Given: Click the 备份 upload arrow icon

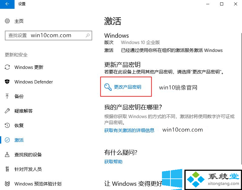Looking at the screenshot, I should click(7, 96).
